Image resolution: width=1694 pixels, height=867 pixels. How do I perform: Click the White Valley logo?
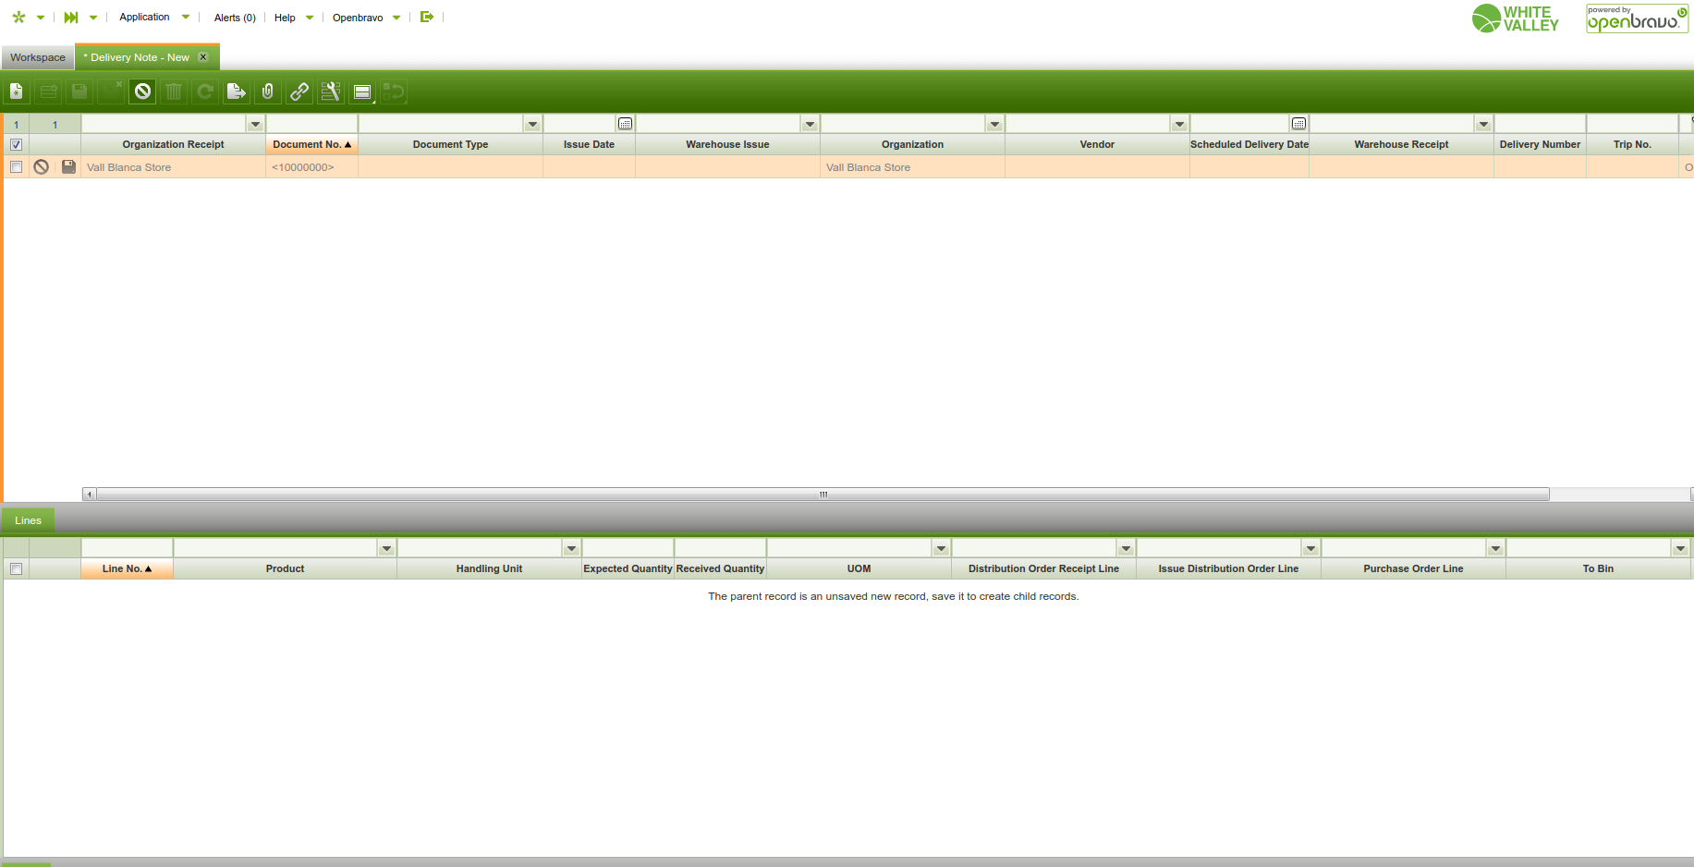point(1516,18)
